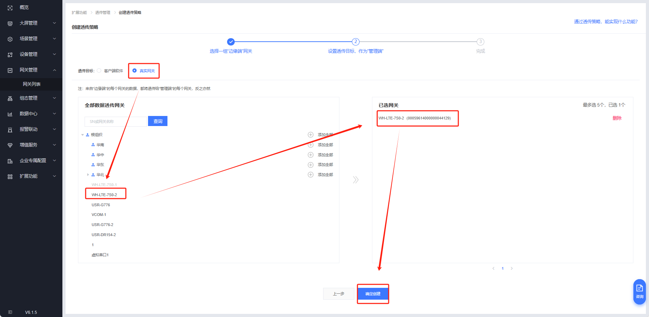Click the 确定创建 button

pos(373,294)
